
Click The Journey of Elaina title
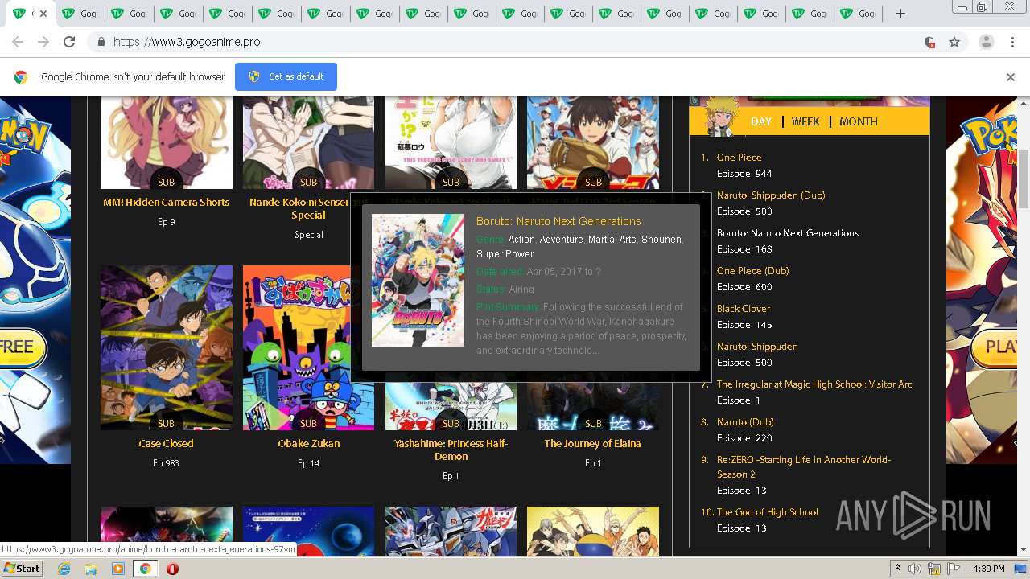point(593,444)
